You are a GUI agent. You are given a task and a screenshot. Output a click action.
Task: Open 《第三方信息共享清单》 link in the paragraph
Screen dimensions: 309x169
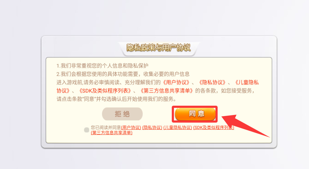166,91
